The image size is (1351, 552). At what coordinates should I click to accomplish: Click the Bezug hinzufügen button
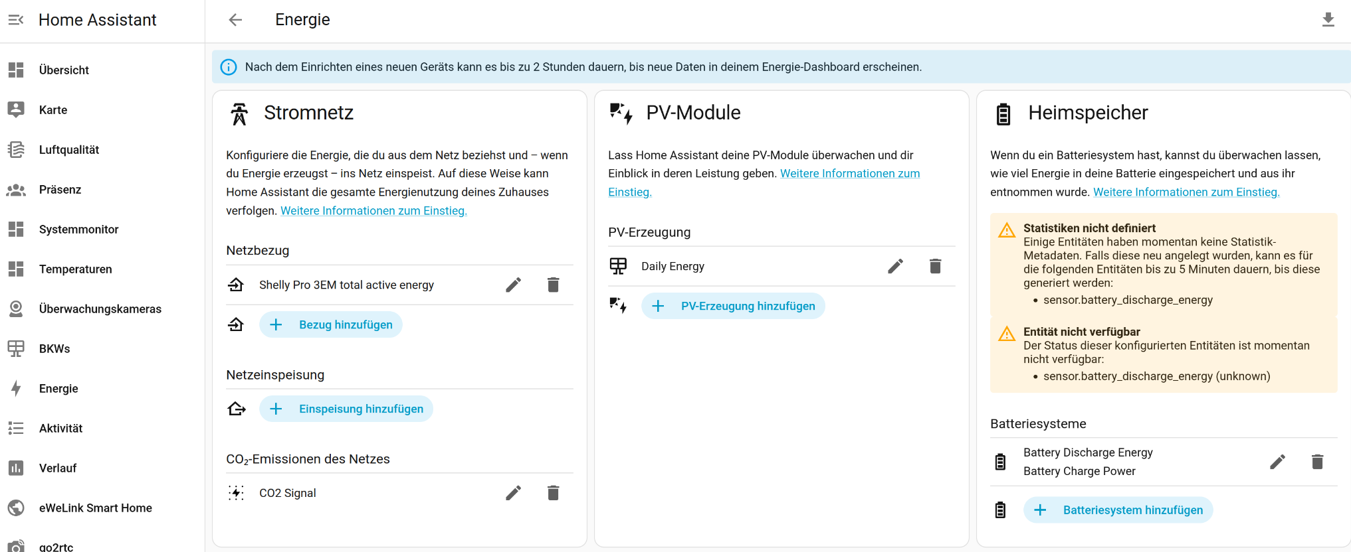click(331, 324)
